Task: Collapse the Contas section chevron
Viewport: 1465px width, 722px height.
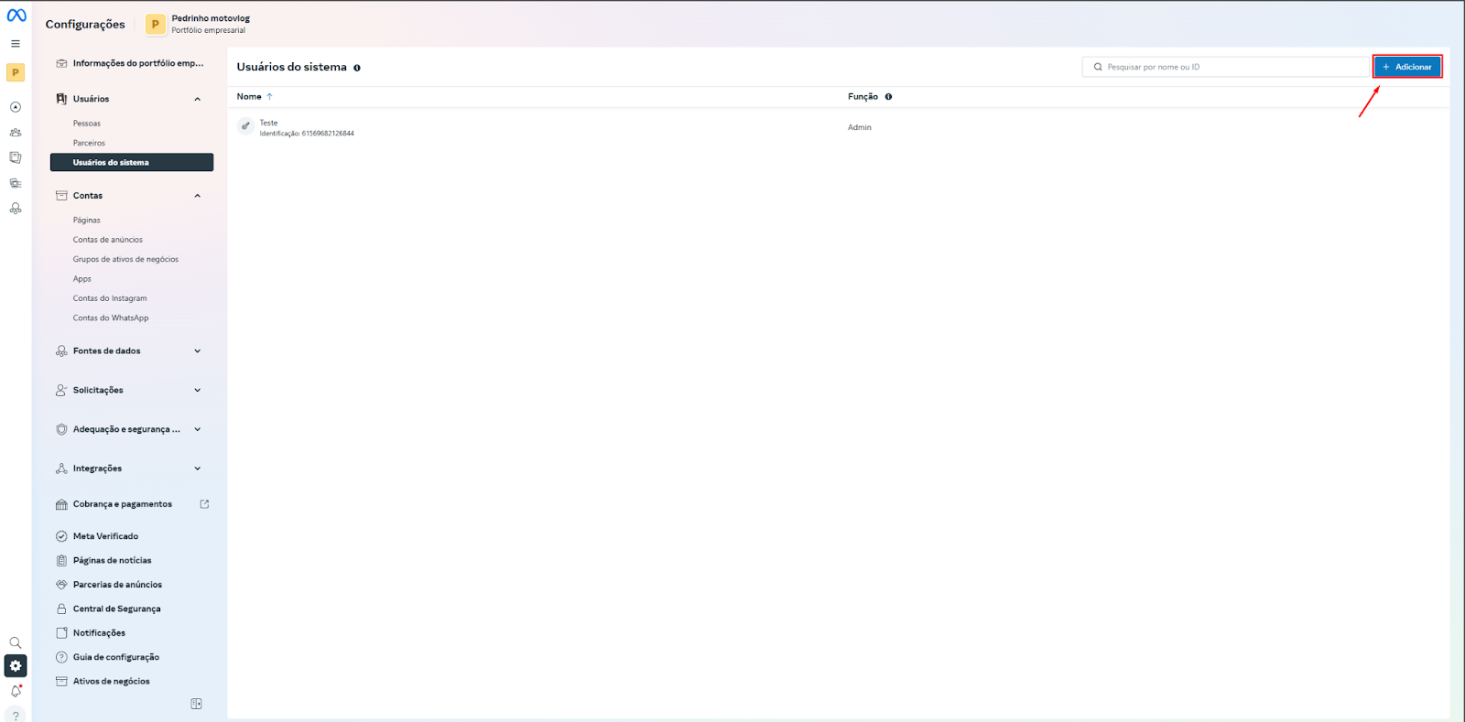Action: (197, 196)
